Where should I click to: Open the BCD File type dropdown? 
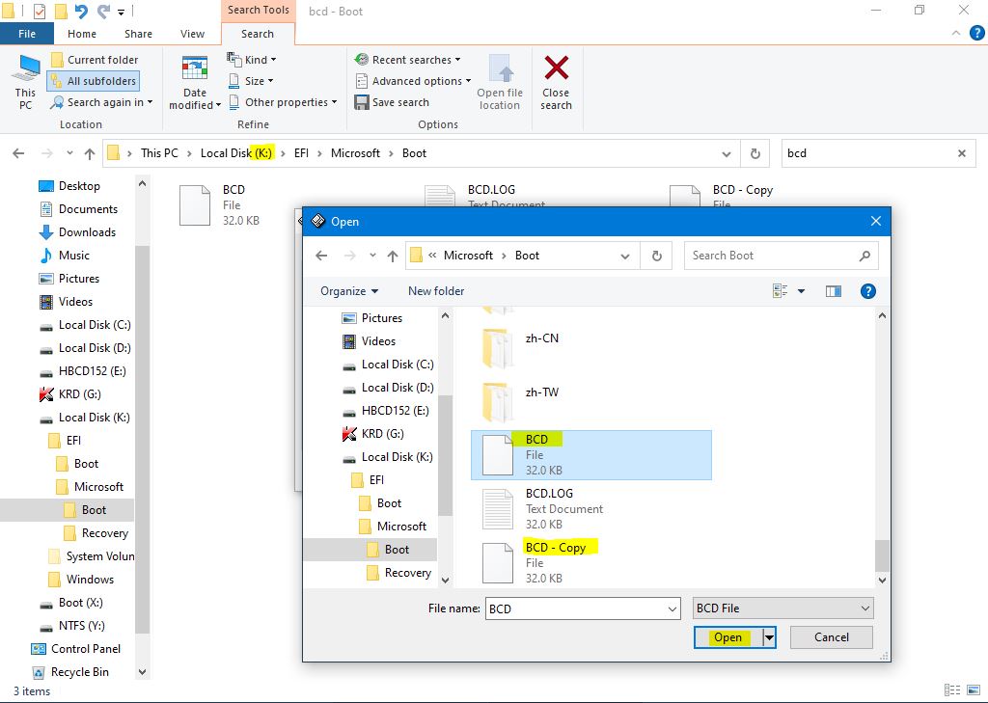pyautogui.click(x=782, y=608)
